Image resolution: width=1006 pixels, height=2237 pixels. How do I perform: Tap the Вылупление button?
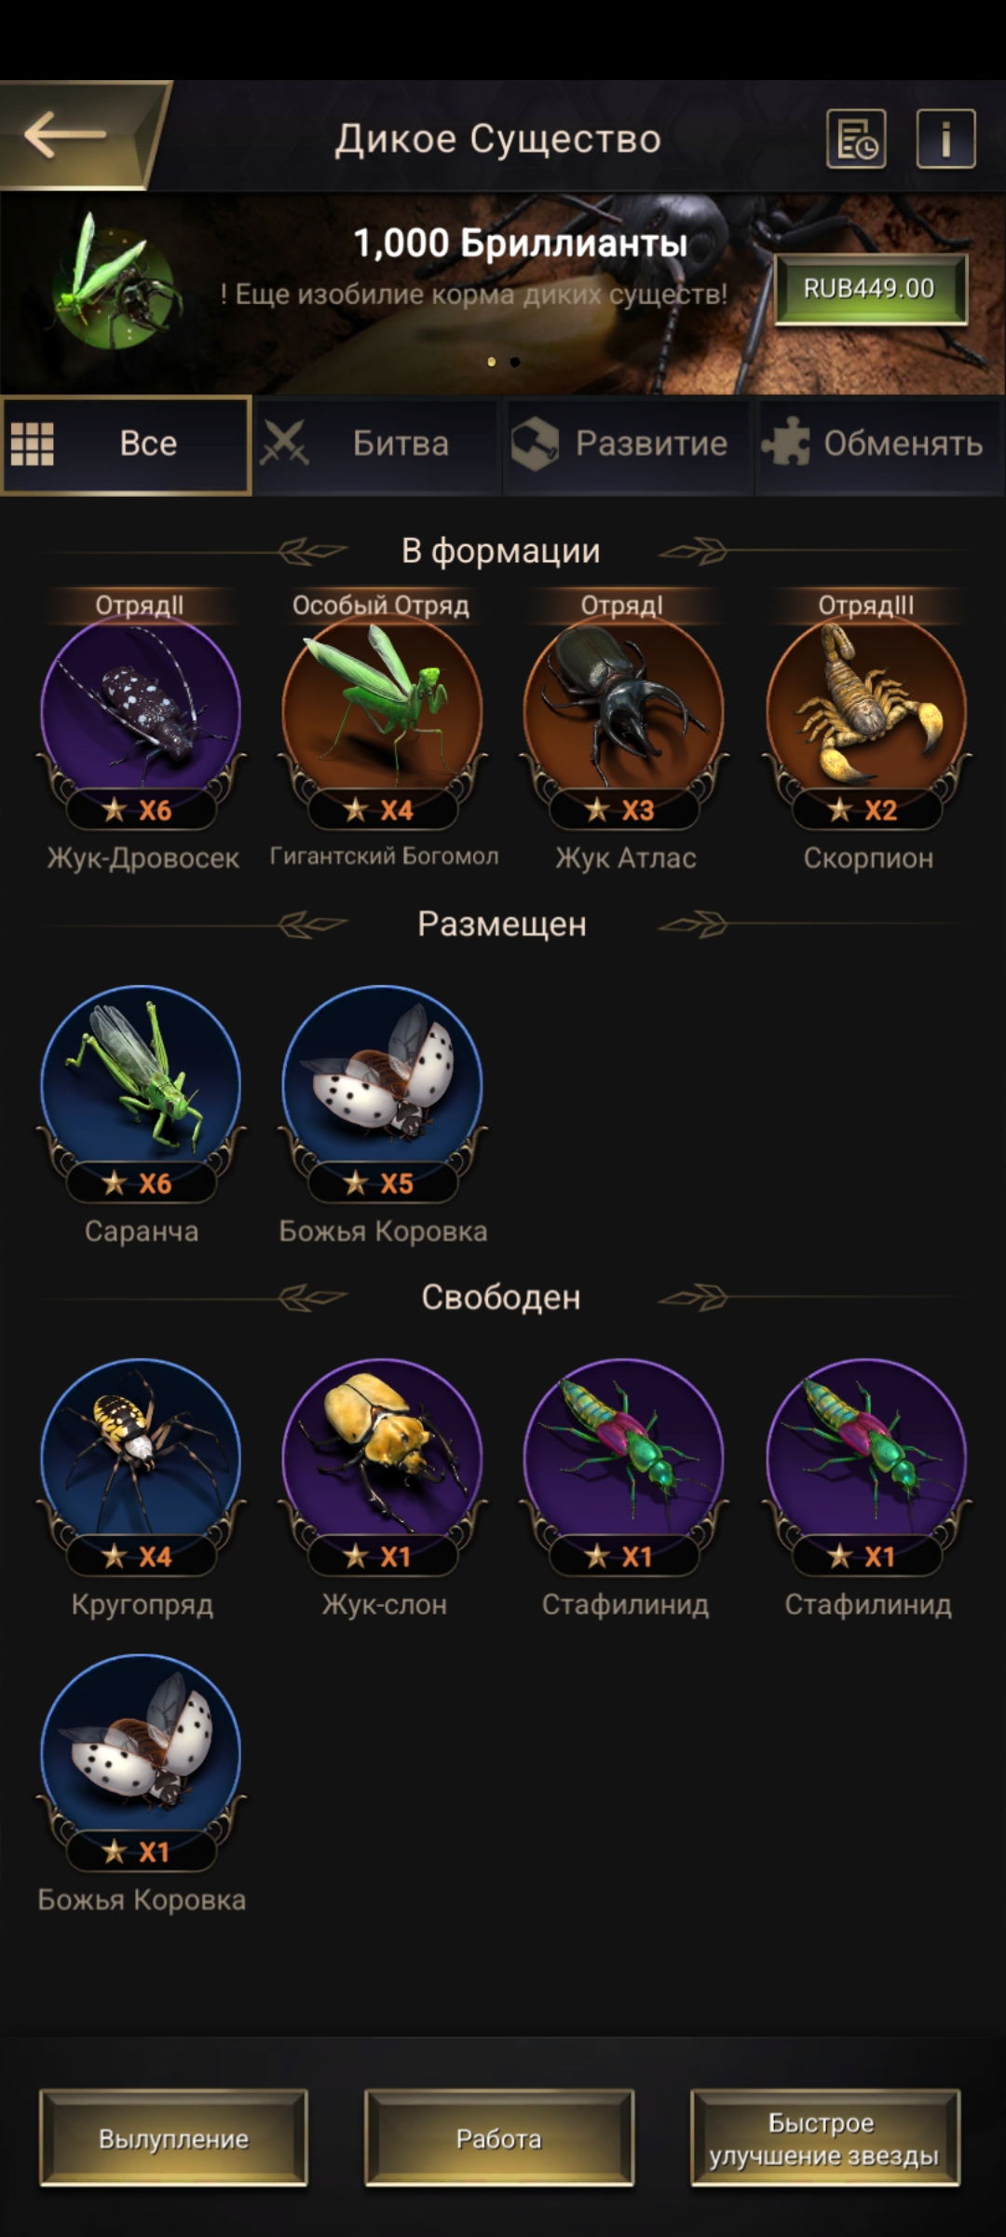[173, 2138]
